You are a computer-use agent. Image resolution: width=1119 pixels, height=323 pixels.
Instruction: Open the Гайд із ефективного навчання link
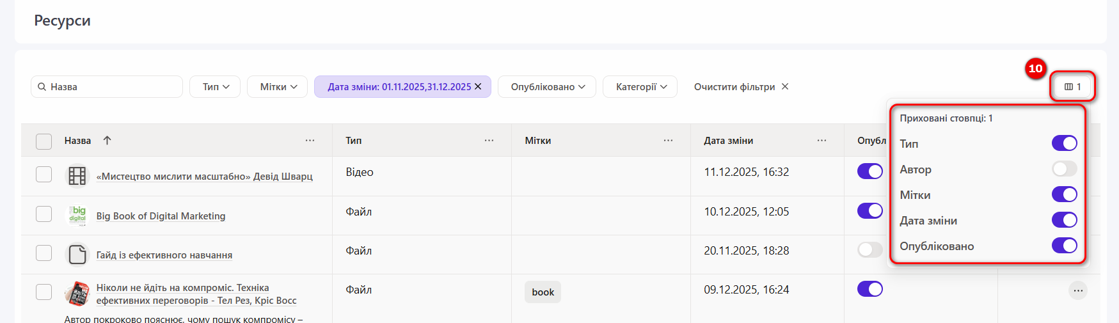point(164,255)
